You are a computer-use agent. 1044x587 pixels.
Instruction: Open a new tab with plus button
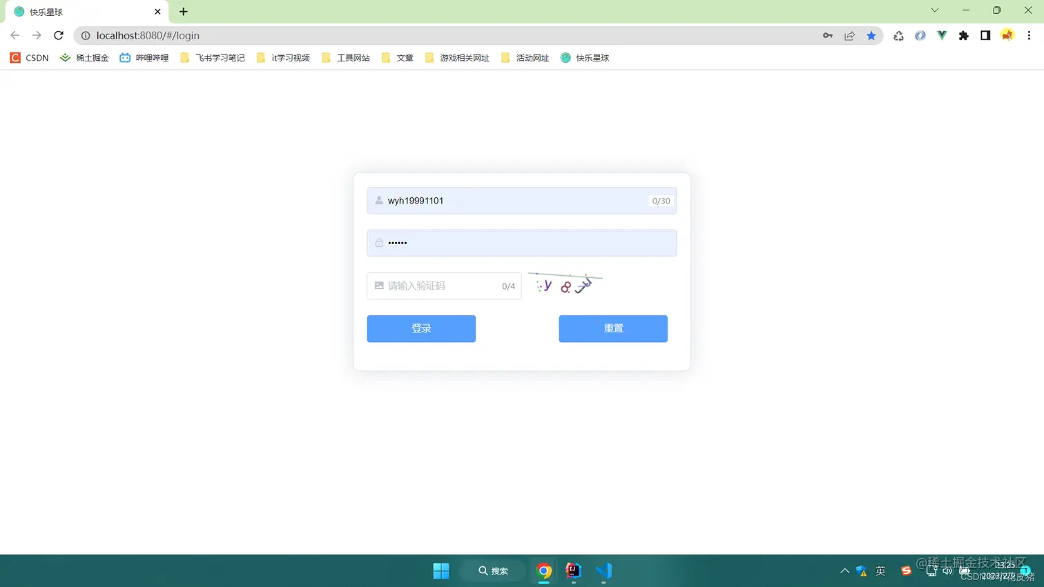click(184, 12)
